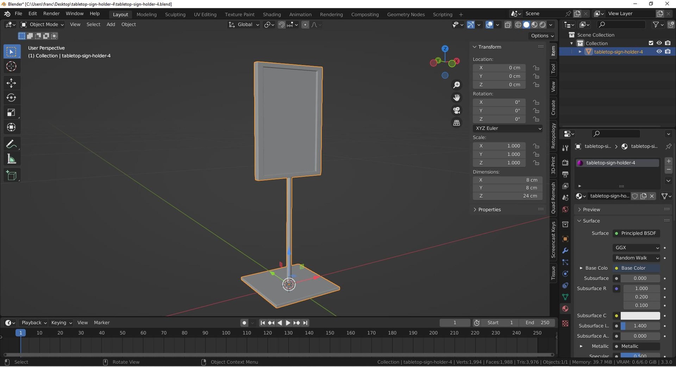
Task: Toggle Collection exclude checkbox in outliner
Action: [651, 43]
